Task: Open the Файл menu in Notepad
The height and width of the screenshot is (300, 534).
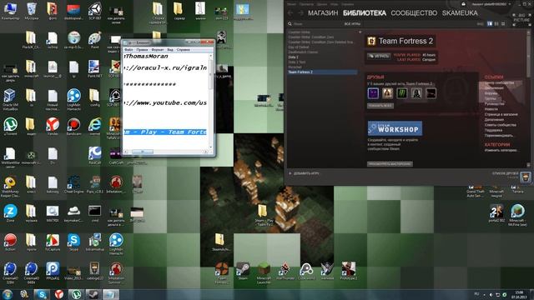Action: pyautogui.click(x=128, y=50)
